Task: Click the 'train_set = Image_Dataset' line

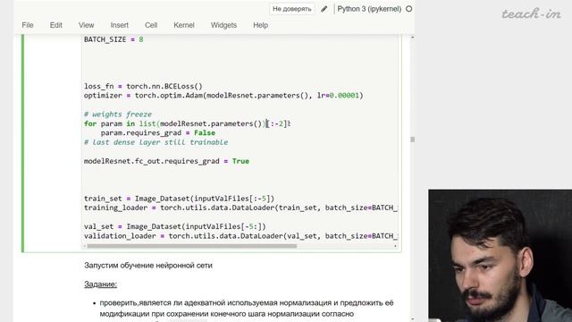Action: (179, 199)
